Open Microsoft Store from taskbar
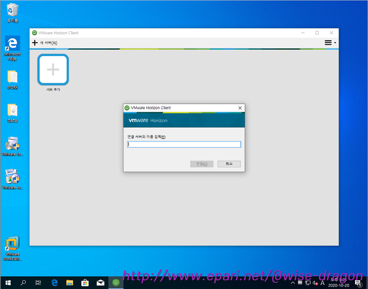 [85, 283]
